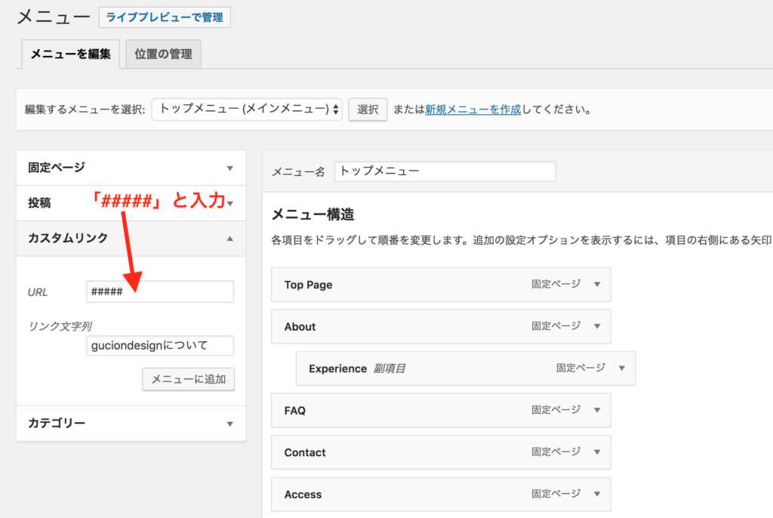Click the リンク文字列 text field

tap(160, 346)
